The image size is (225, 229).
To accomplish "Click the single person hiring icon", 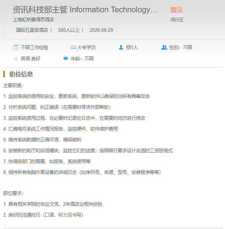I will pyautogui.click(x=121, y=47).
